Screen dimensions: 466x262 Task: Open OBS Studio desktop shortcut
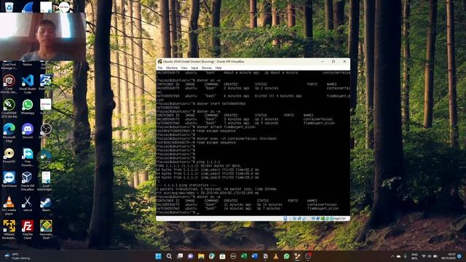coord(46,131)
